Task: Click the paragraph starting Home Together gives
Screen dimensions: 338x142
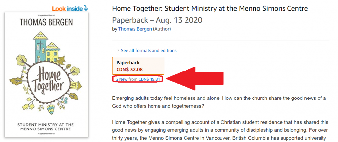Action: (220, 130)
